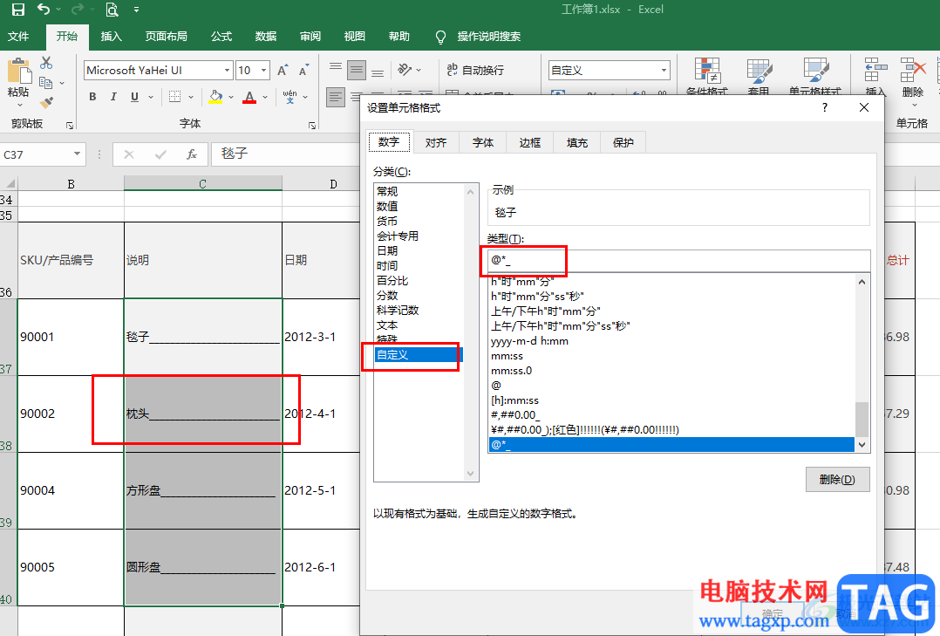The image size is (940, 636).
Task: Click cell containing 90004
Action: click(71, 491)
